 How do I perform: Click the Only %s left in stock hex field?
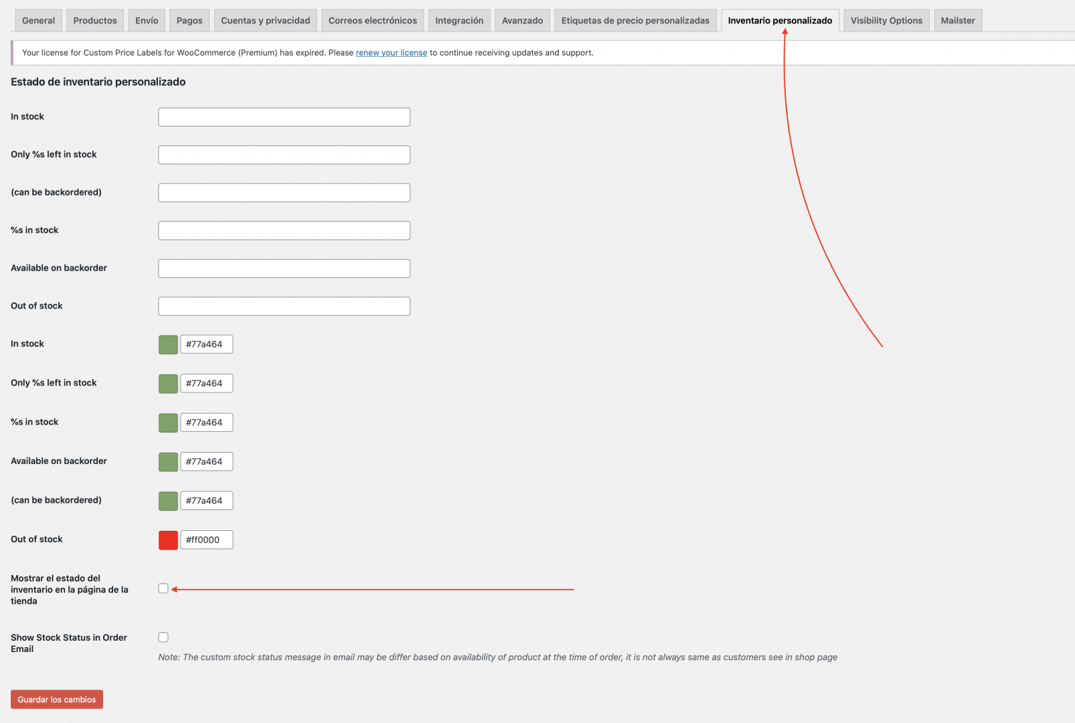point(207,383)
